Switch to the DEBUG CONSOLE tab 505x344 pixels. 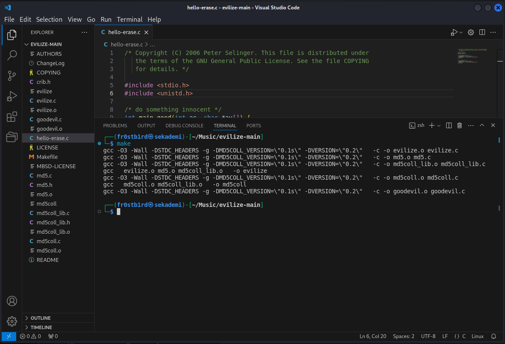click(x=184, y=126)
